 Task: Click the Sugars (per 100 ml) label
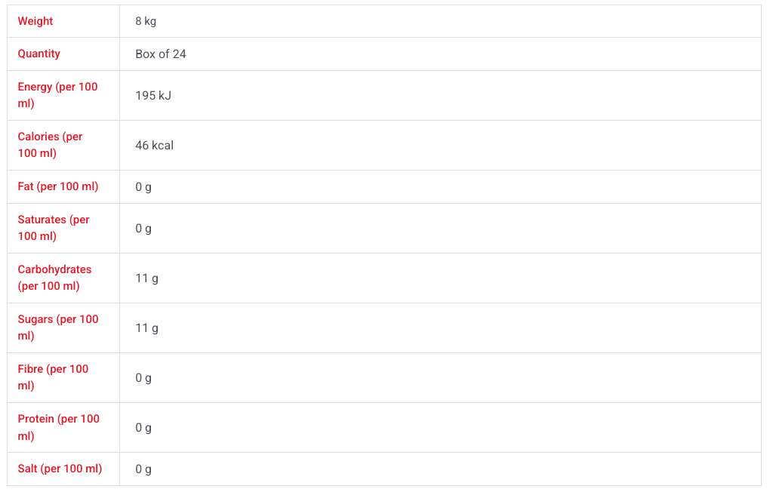tap(58, 327)
